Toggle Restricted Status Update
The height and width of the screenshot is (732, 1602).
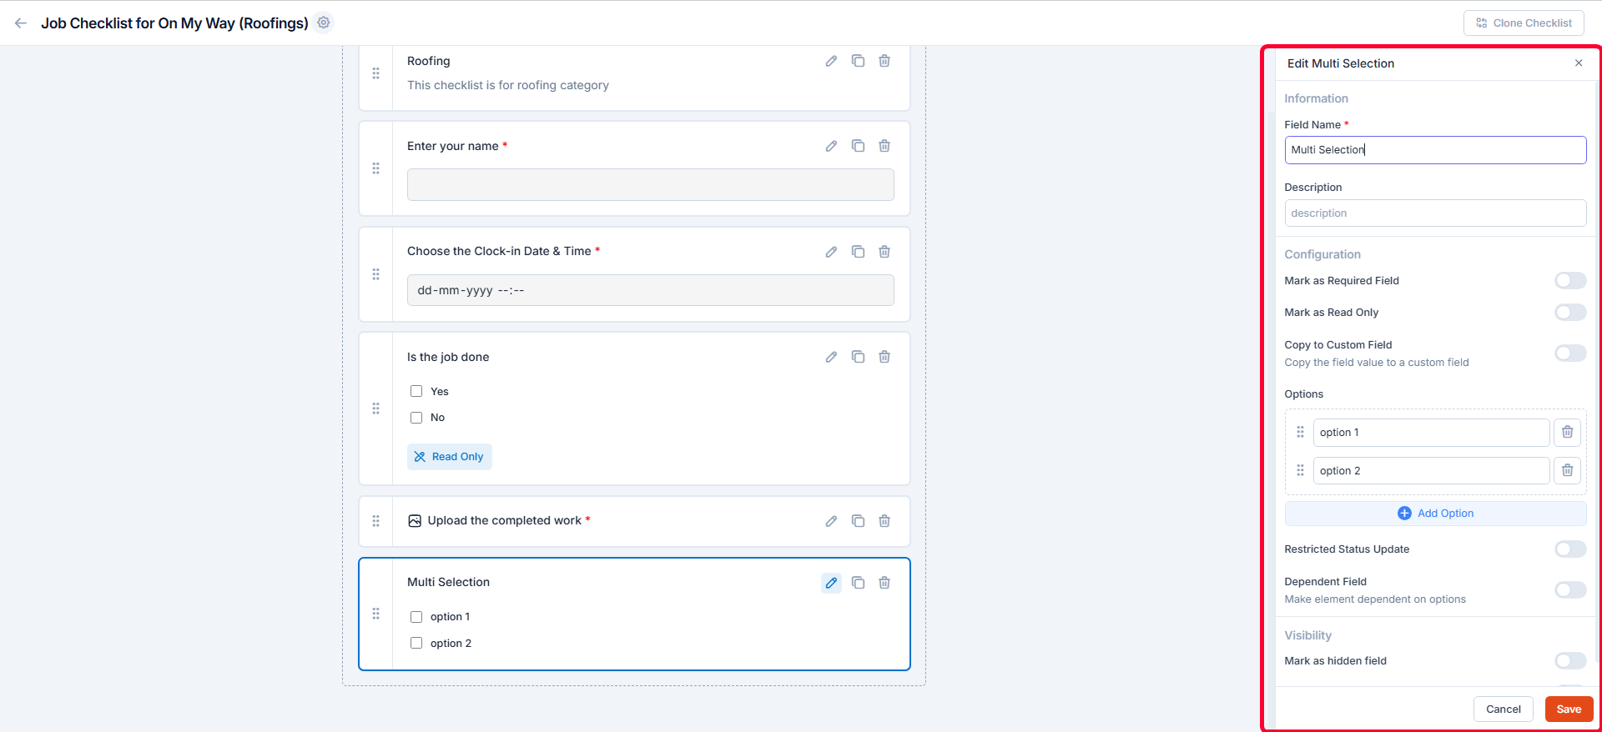(1570, 549)
